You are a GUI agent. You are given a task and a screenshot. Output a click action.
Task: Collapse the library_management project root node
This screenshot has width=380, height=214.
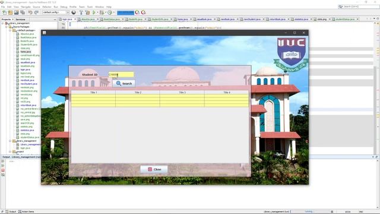(3, 23)
